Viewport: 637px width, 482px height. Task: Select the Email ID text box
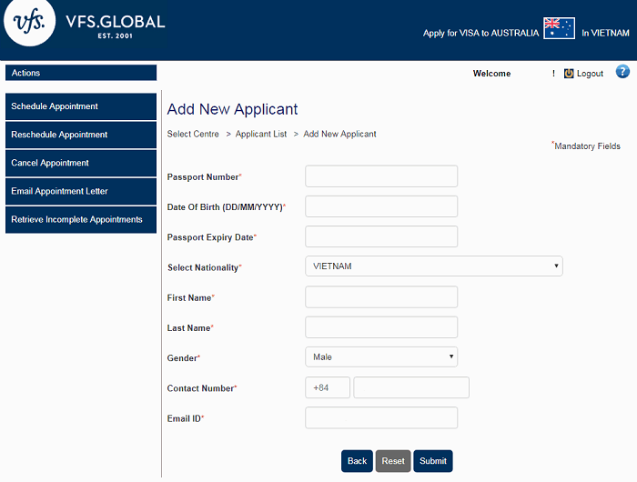coord(380,417)
